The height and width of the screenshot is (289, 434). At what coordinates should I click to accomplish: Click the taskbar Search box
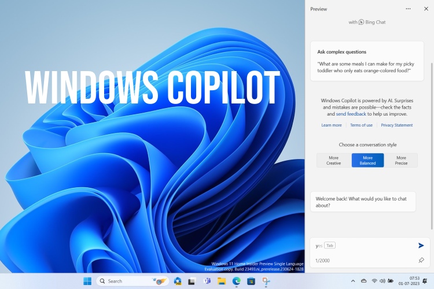pyautogui.click(x=133, y=281)
